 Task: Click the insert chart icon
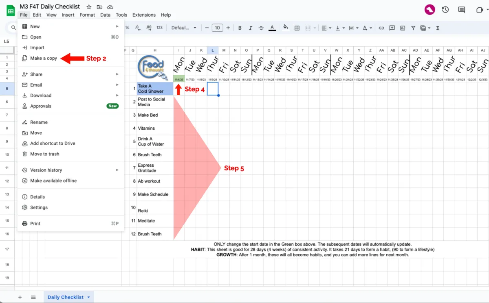[x=403, y=28]
